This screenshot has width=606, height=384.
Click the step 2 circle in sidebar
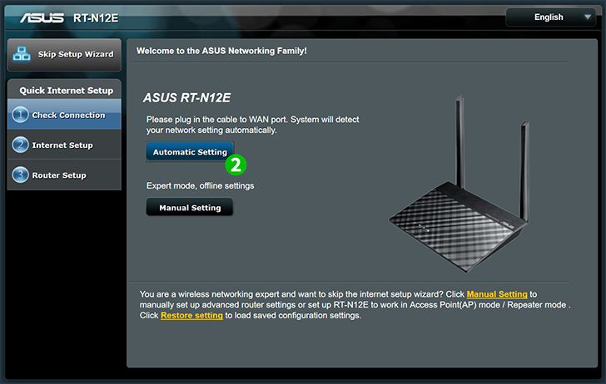[20, 145]
